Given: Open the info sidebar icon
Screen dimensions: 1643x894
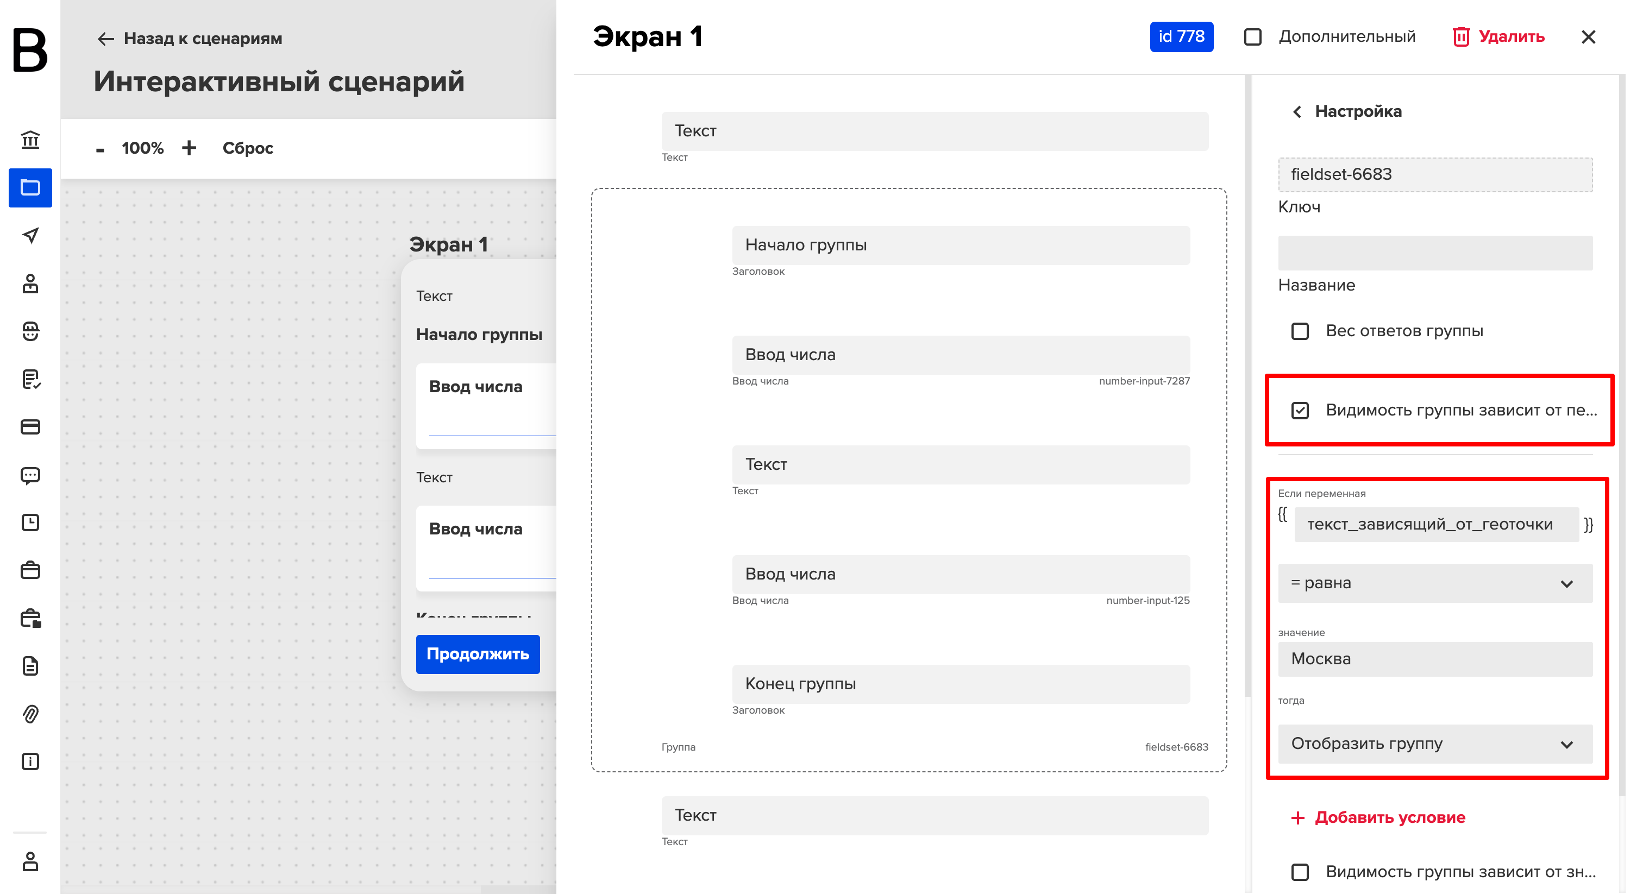Looking at the screenshot, I should pyautogui.click(x=30, y=761).
